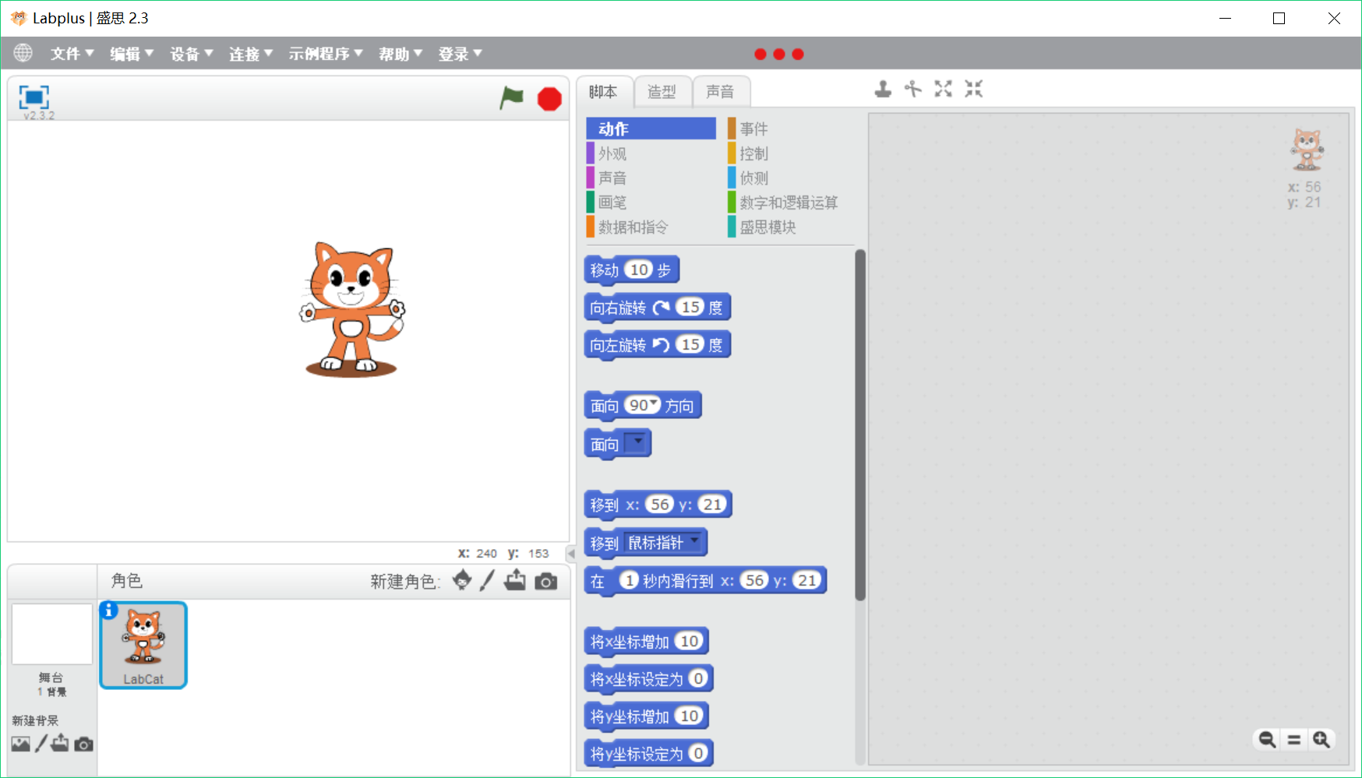Select the duplicate stamp tool
Screen dimensions: 1362x778
(883, 89)
